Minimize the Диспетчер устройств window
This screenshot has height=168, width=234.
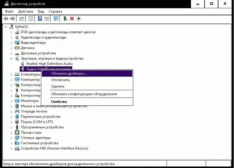[x=198, y=4]
